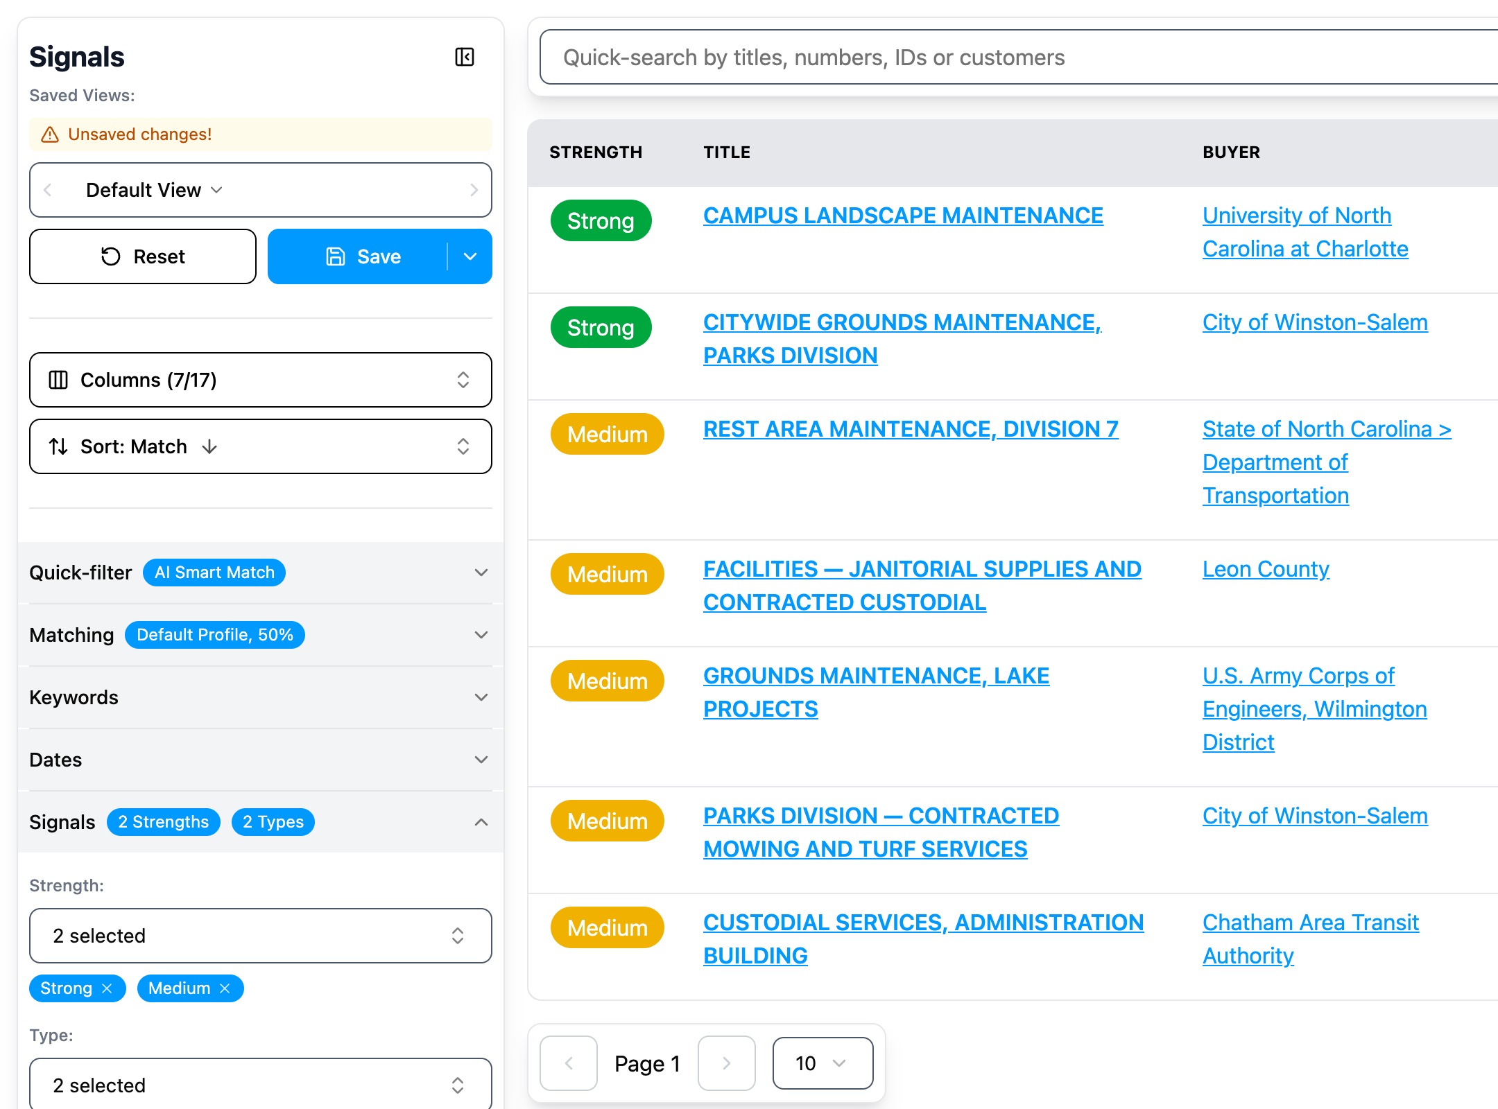Screen dimensions: 1498x1109
Task: Open CITYWIDE GROUNDS MAINTENANCE, PARKS DIVISION link
Action: click(902, 339)
